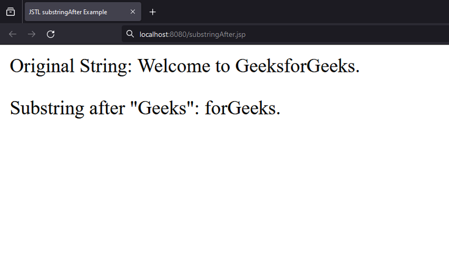Open the Firefox View icon

(x=11, y=12)
